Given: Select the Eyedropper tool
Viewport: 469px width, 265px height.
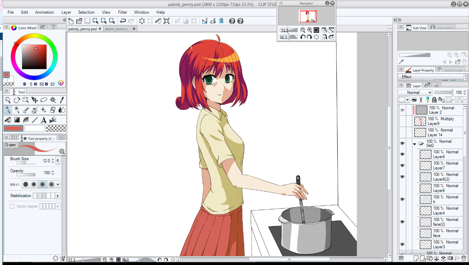Looking at the screenshot, I should (62, 100).
